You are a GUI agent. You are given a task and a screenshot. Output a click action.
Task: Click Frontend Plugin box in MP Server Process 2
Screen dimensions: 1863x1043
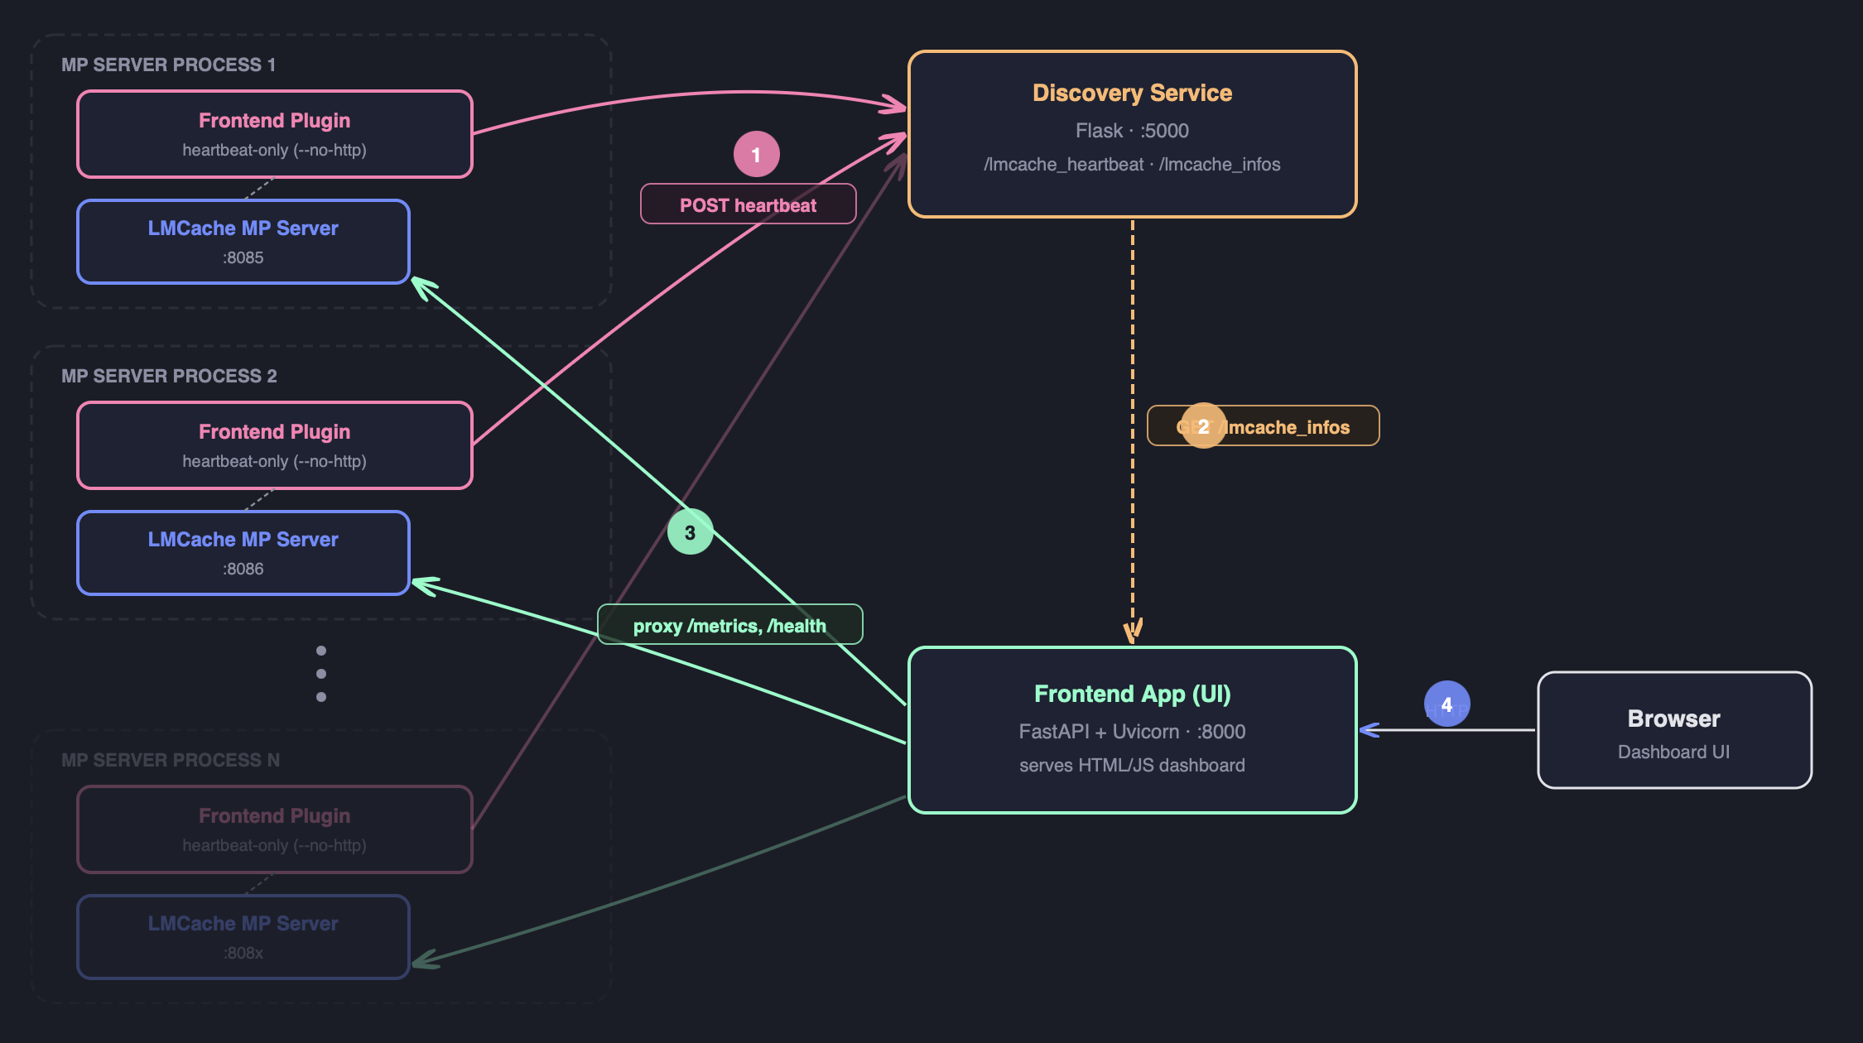click(275, 445)
